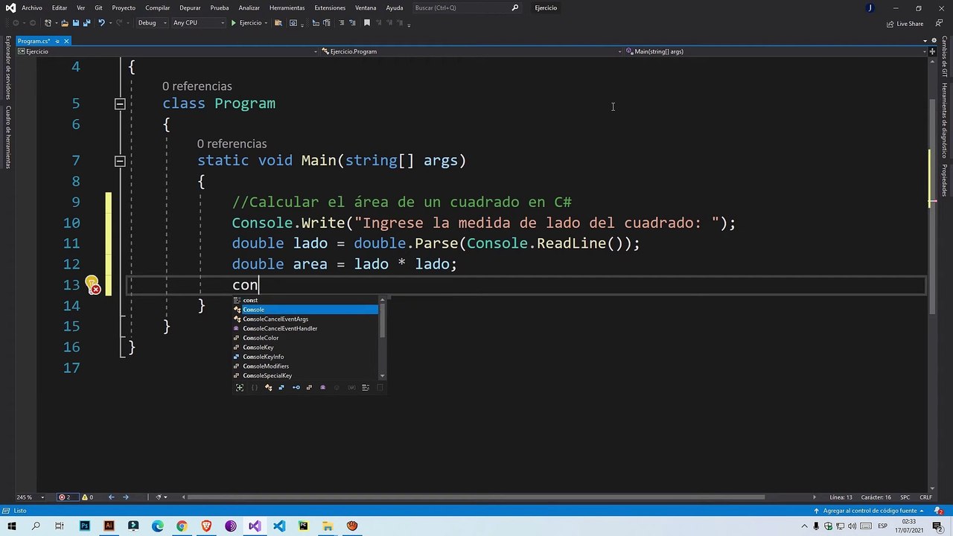Click the Save file toolbar icon
The height and width of the screenshot is (536, 953).
(75, 23)
